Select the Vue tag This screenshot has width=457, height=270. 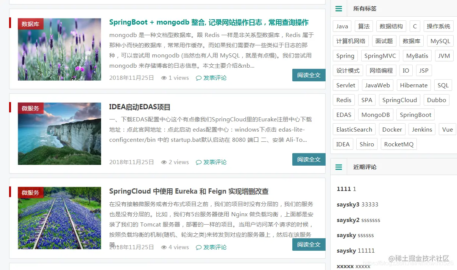[x=448, y=129]
